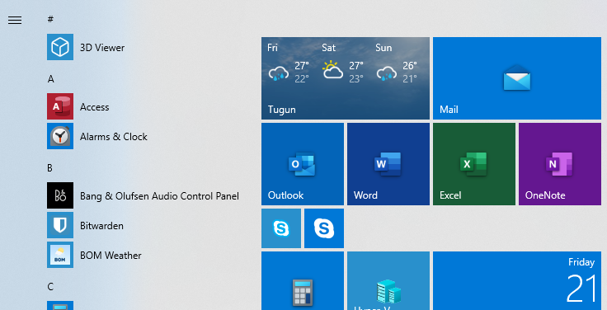
Task: Expand the Start menu hamburger button
Action: tap(15, 20)
